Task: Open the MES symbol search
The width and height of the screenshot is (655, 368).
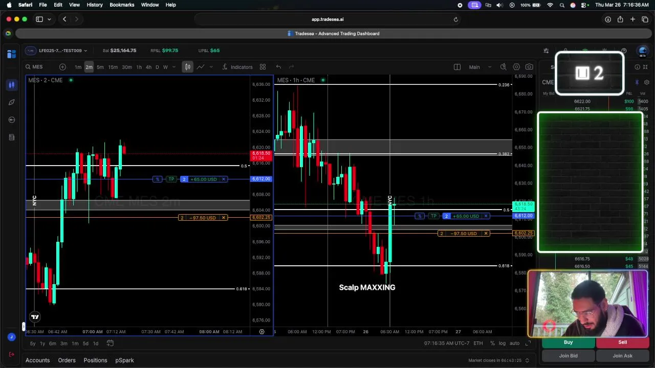Action: point(34,67)
